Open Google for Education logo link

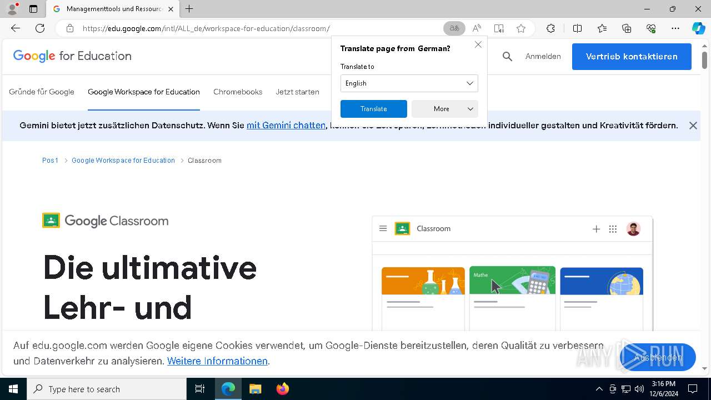[x=72, y=56]
